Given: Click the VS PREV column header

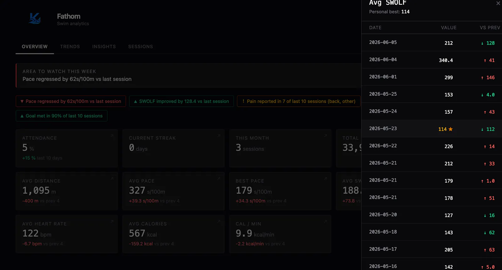Looking at the screenshot, I should pos(490,28).
